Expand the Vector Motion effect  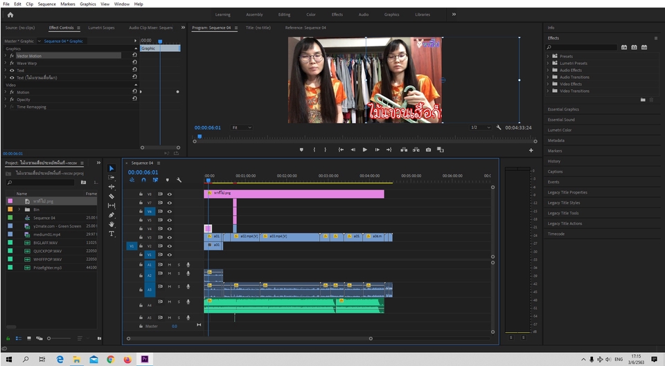(x=6, y=55)
